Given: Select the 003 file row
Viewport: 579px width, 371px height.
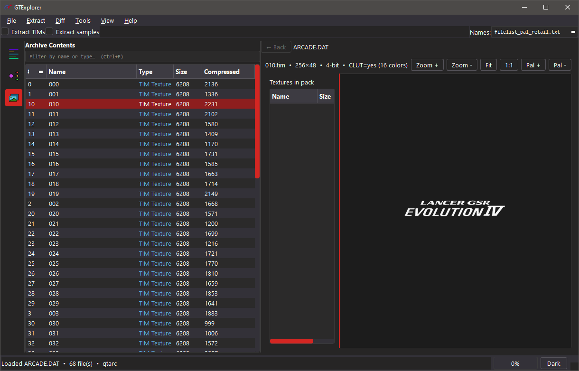Looking at the screenshot, I should pos(140,313).
